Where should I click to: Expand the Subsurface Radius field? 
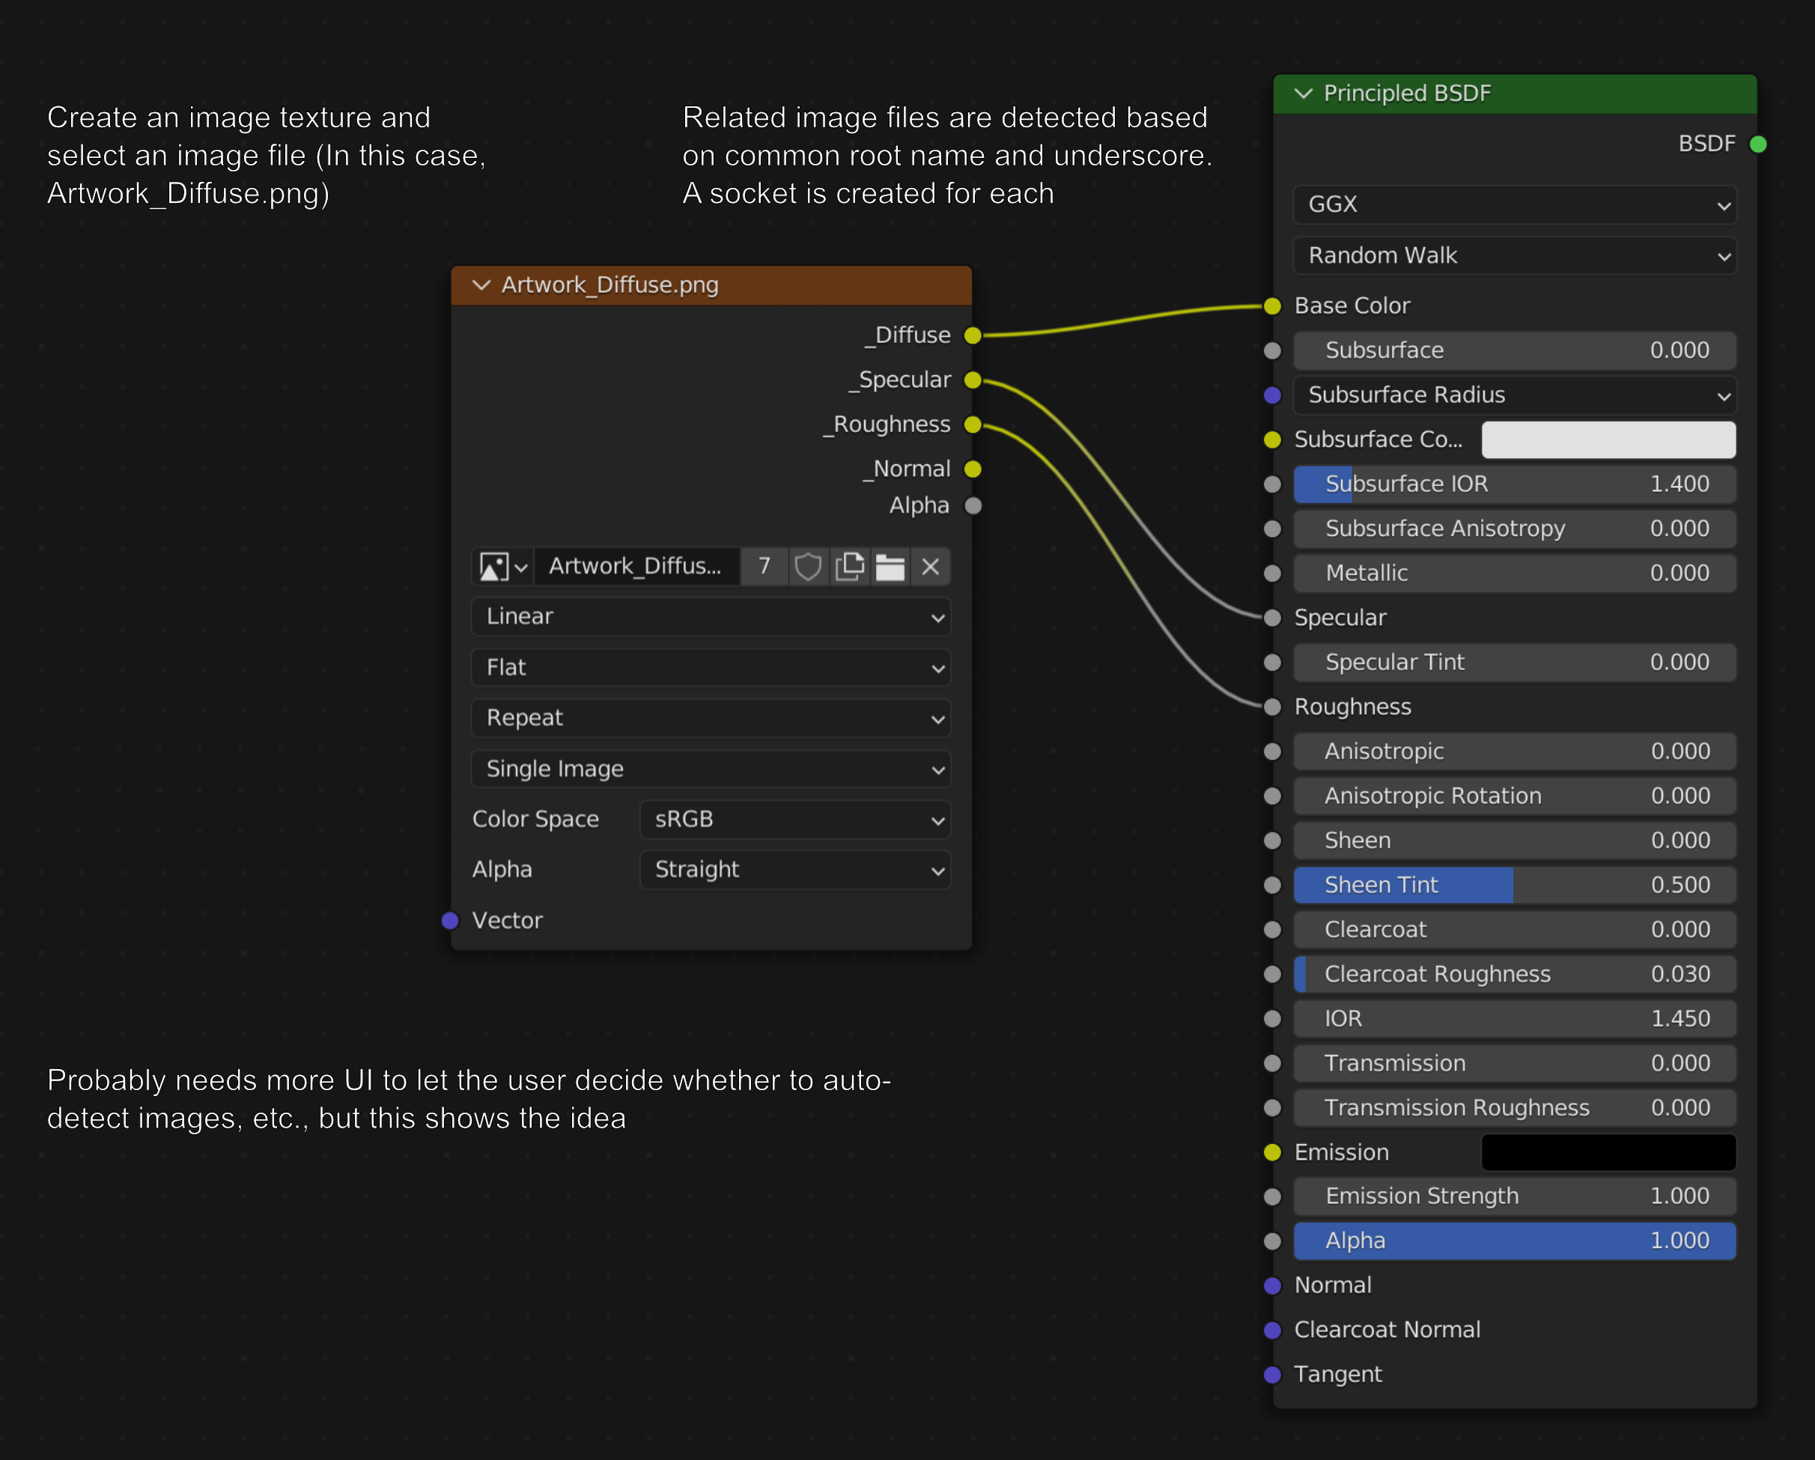click(1515, 395)
